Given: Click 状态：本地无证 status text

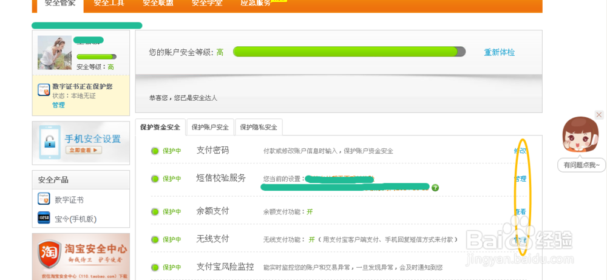Looking at the screenshot, I should click(x=74, y=95).
